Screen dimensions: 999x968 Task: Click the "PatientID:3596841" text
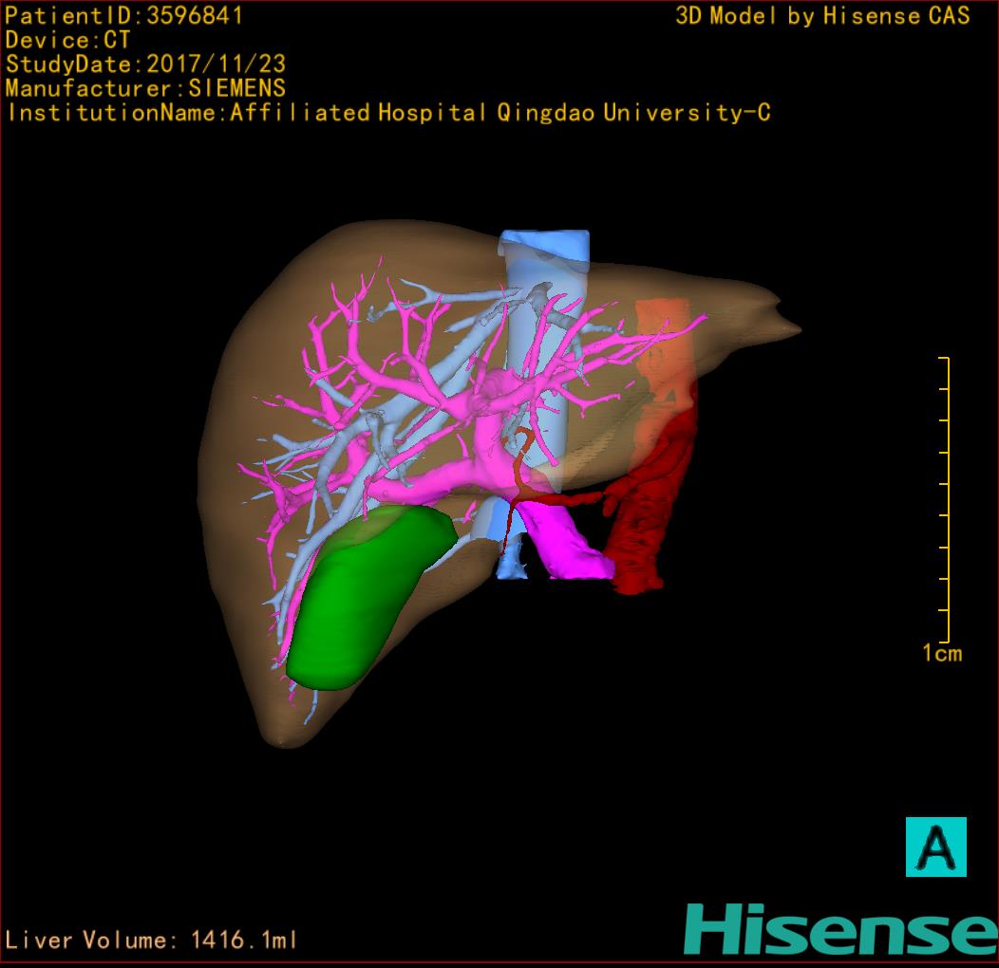click(123, 16)
